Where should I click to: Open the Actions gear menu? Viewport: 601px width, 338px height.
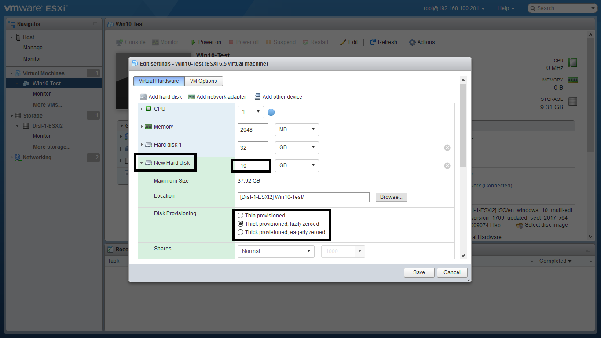click(412, 42)
